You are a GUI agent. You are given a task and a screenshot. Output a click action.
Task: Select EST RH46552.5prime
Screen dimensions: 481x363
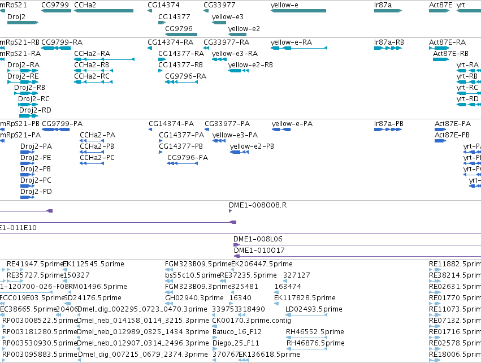click(x=315, y=332)
